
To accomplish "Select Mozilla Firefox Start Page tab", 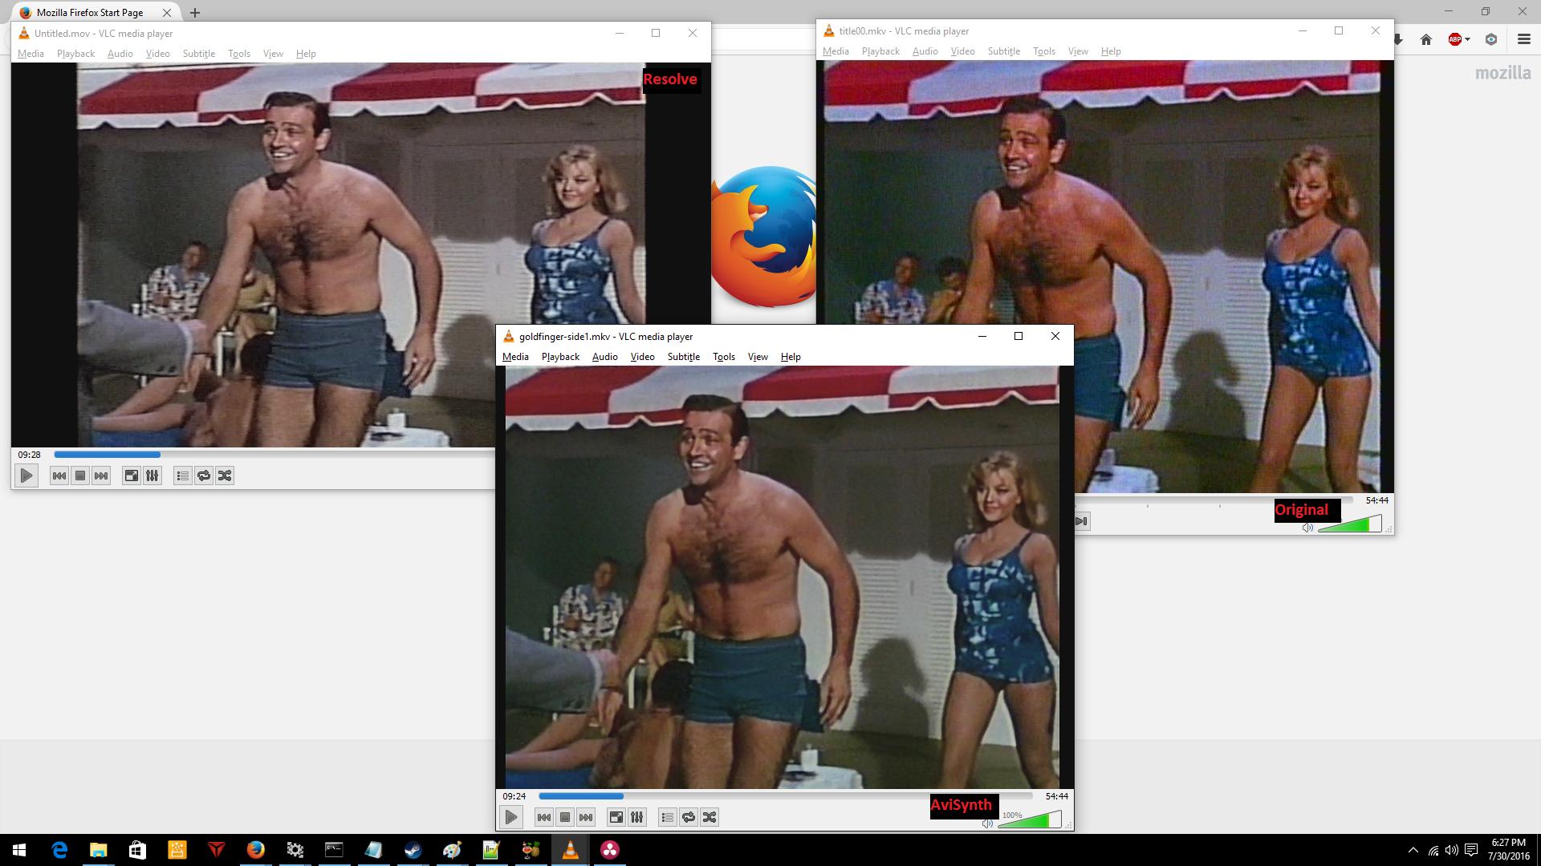I will point(90,12).
